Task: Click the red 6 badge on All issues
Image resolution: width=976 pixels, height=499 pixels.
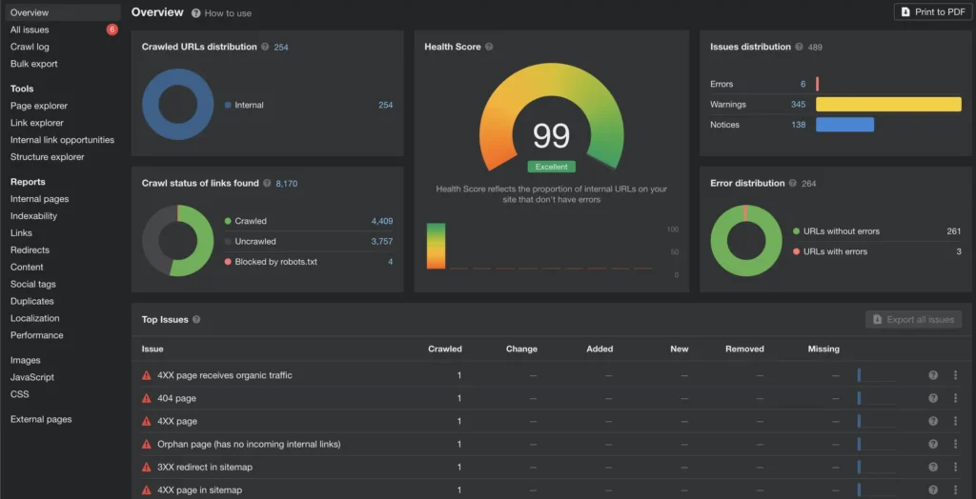Action: 112,30
